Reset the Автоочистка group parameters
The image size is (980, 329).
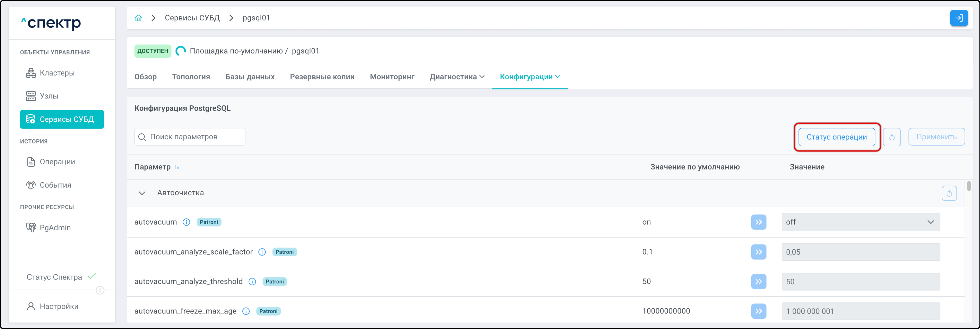pyautogui.click(x=949, y=193)
